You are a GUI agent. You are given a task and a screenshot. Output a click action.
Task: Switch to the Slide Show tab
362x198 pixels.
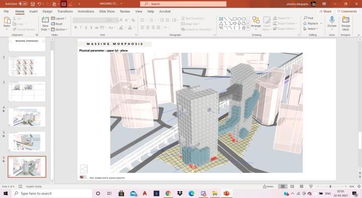coord(107,11)
